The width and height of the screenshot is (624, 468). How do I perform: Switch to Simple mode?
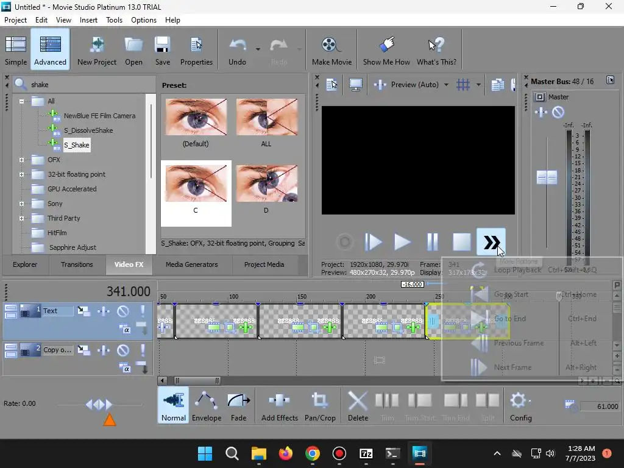tap(16, 50)
